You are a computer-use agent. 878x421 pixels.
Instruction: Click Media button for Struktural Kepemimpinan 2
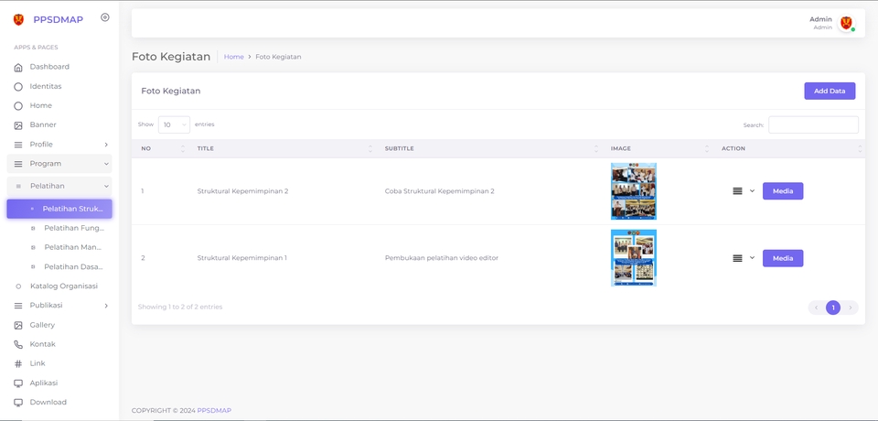[x=783, y=191]
